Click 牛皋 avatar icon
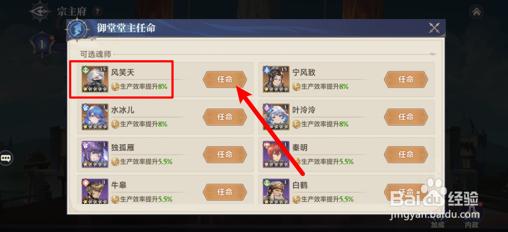 [95, 191]
